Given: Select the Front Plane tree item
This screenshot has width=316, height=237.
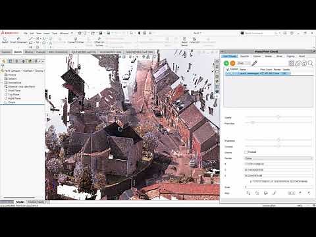Looking at the screenshot, I should (13, 90).
